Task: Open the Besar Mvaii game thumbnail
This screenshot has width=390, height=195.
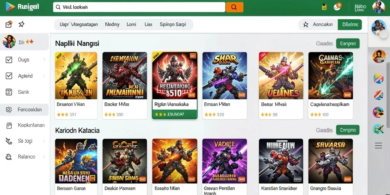Action: pos(281,76)
